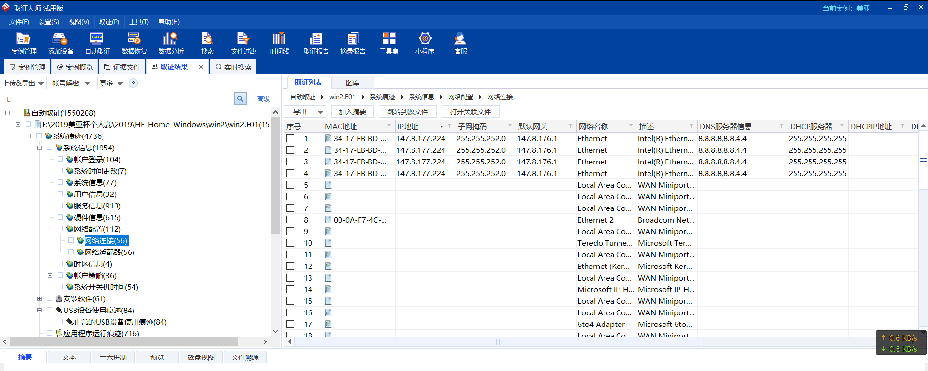This screenshot has height=371, width=928.
Task: Tick the 帐户登录(104) tree checkbox
Action: coord(60,159)
